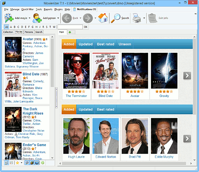Viewport: 199px width, 172px height.
Task: Select Best rated tab in movies section
Action: (x=105, y=44)
